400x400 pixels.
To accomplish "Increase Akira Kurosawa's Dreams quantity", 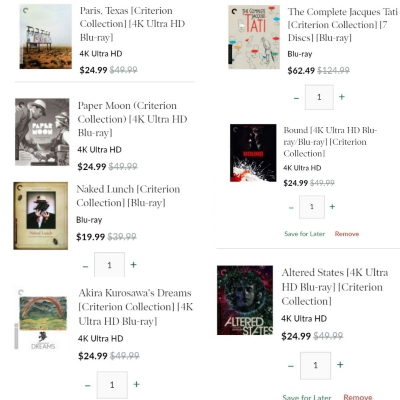I will [136, 384].
